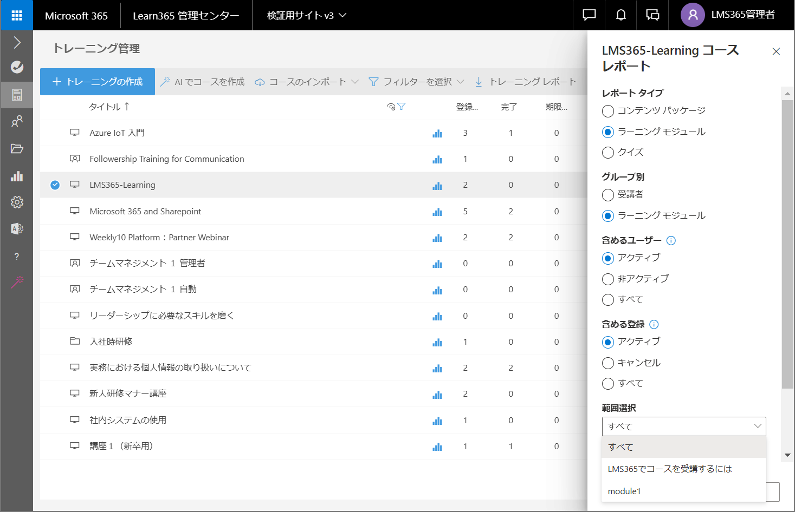Click the report panel vertical scrollbar

[787, 244]
